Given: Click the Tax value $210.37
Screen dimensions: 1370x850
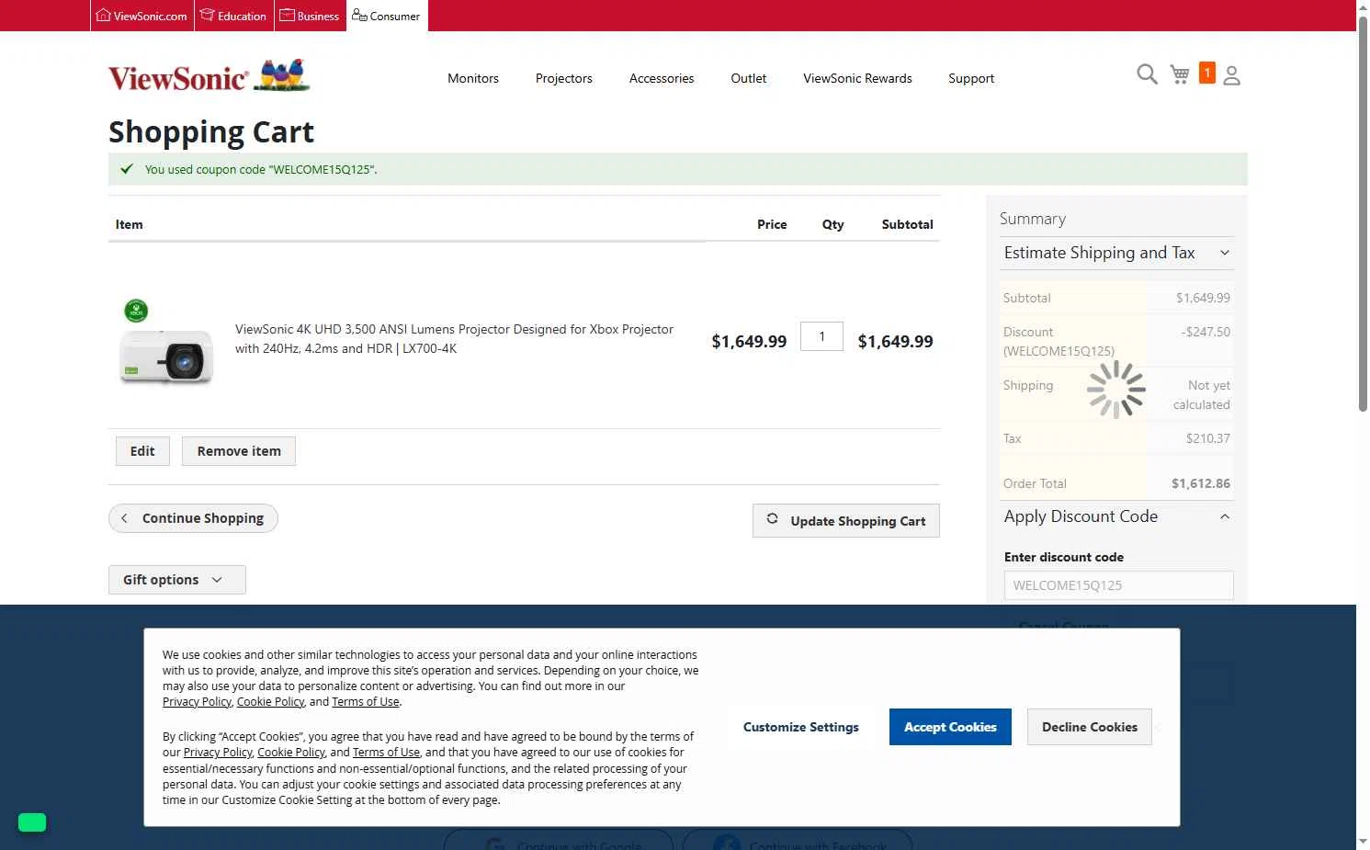Looking at the screenshot, I should click(1207, 438).
